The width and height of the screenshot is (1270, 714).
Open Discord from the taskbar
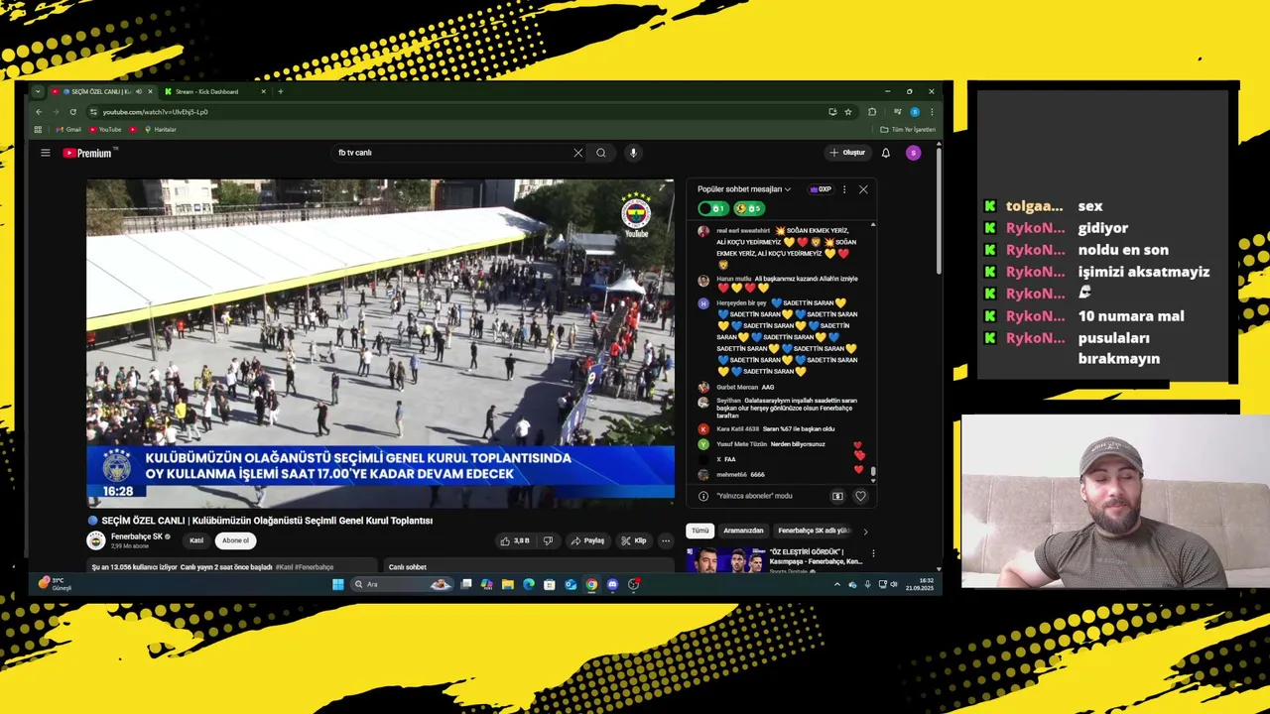pyautogui.click(x=612, y=584)
